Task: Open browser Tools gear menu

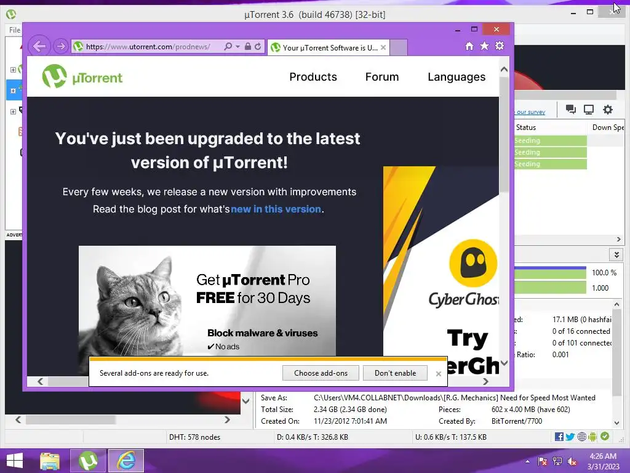Action: click(500, 46)
